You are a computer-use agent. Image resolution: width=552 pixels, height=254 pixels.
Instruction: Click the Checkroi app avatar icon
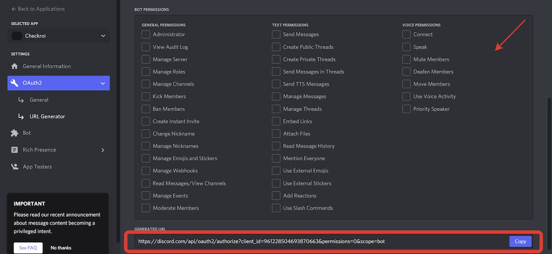pos(17,36)
